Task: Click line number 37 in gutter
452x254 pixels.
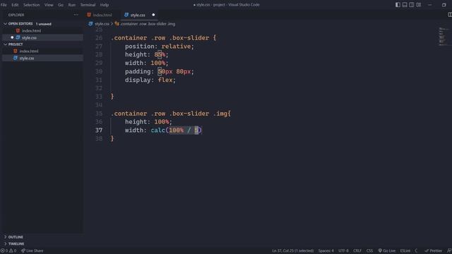Action: click(99, 130)
